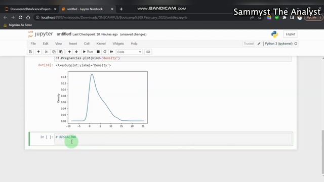Image resolution: width=324 pixels, height=182 pixels.
Task: Restart kernel and run all icon
Action: 111,52
